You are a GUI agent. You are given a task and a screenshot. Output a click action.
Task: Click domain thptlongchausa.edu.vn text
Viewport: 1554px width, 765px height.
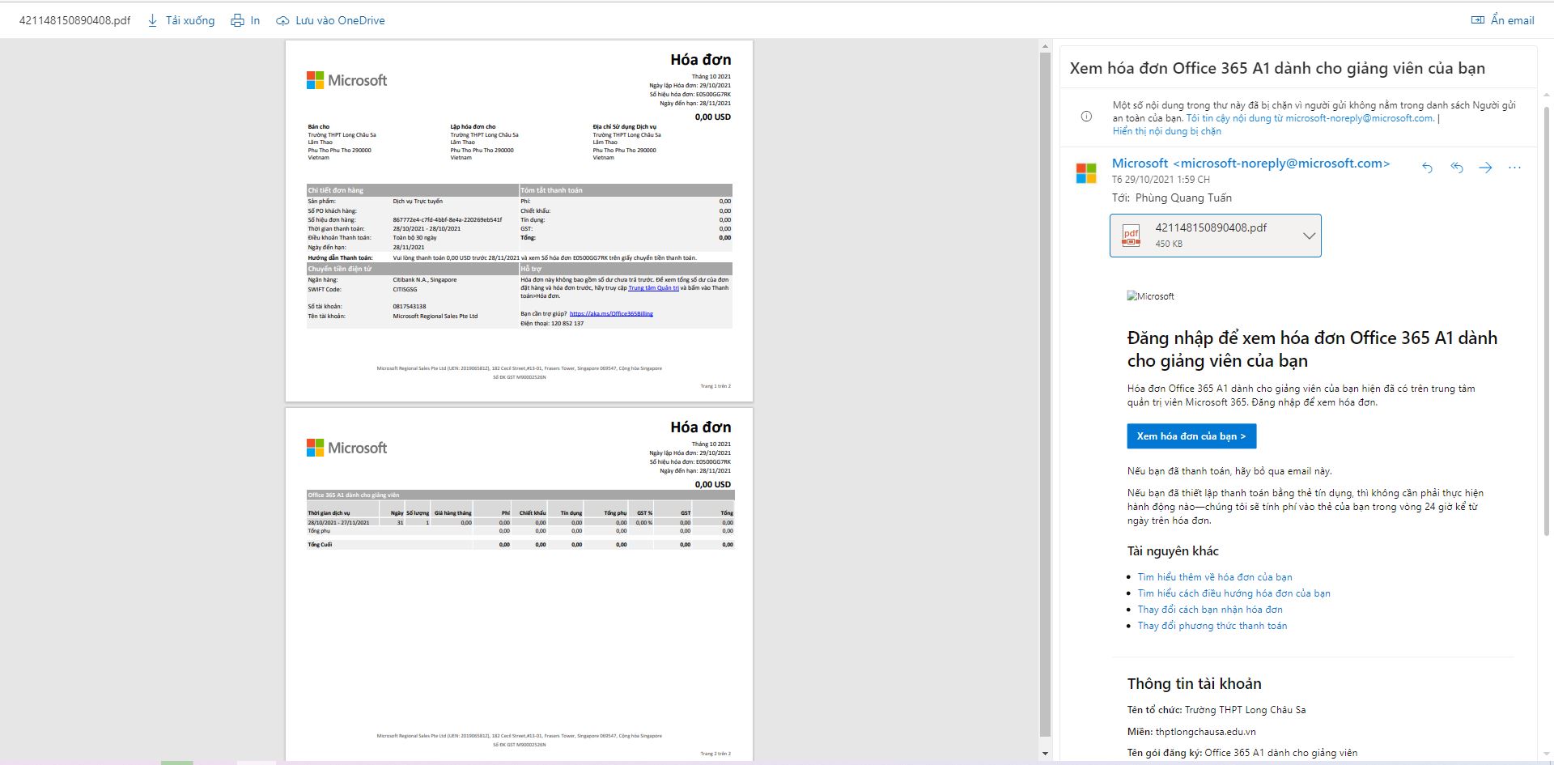(x=1205, y=732)
